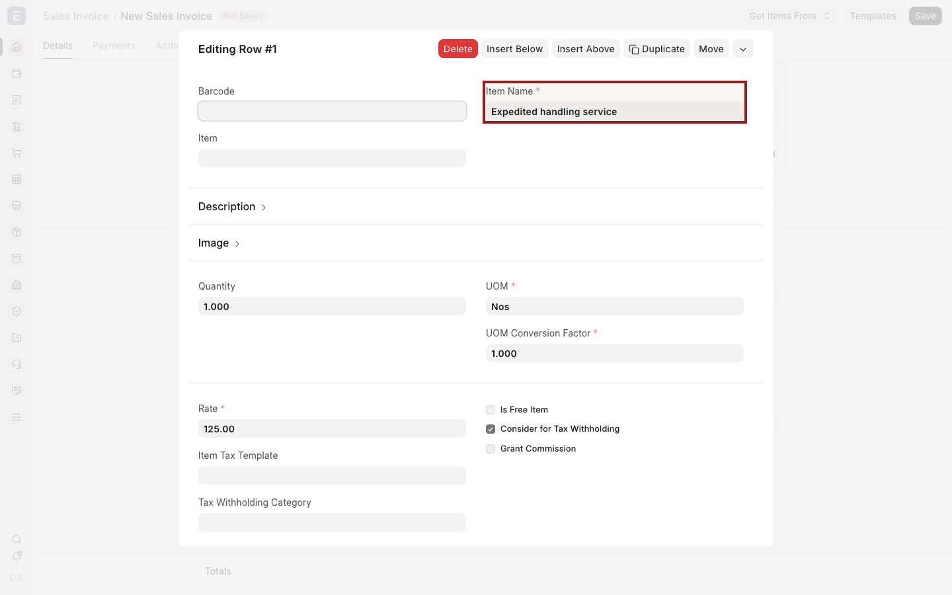Open the shopping cart icon in the sidebar
This screenshot has height=595, width=952.
(17, 153)
